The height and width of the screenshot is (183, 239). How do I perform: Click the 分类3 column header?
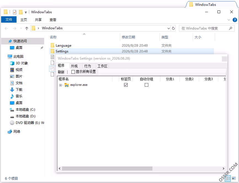(208, 79)
